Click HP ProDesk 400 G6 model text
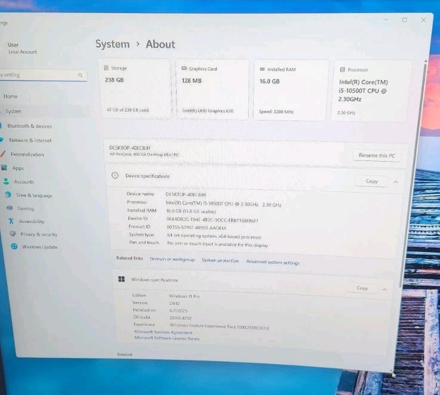 [144, 155]
